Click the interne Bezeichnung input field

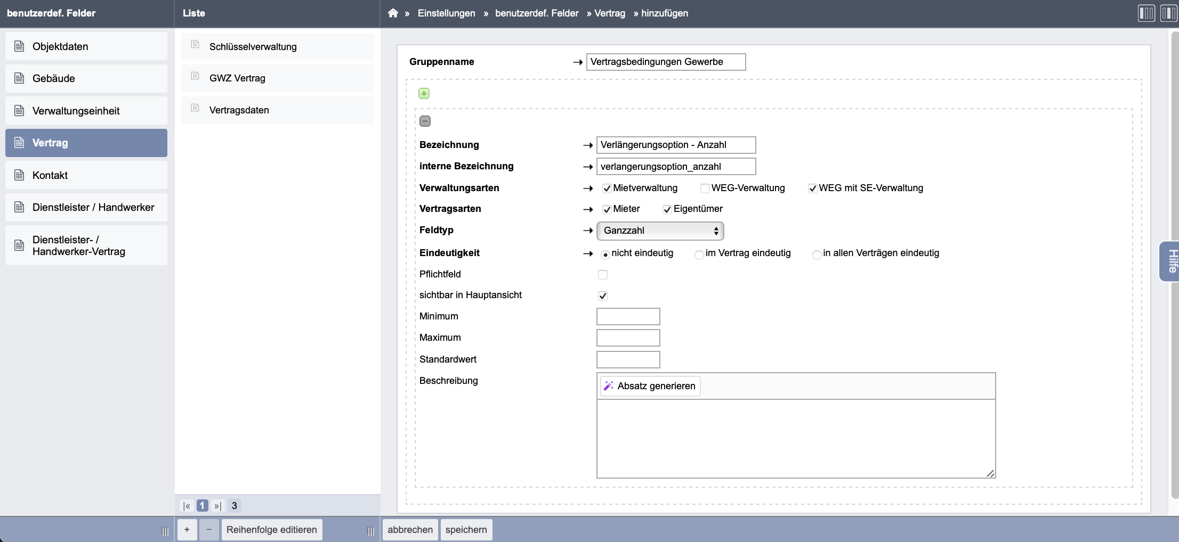[676, 167]
